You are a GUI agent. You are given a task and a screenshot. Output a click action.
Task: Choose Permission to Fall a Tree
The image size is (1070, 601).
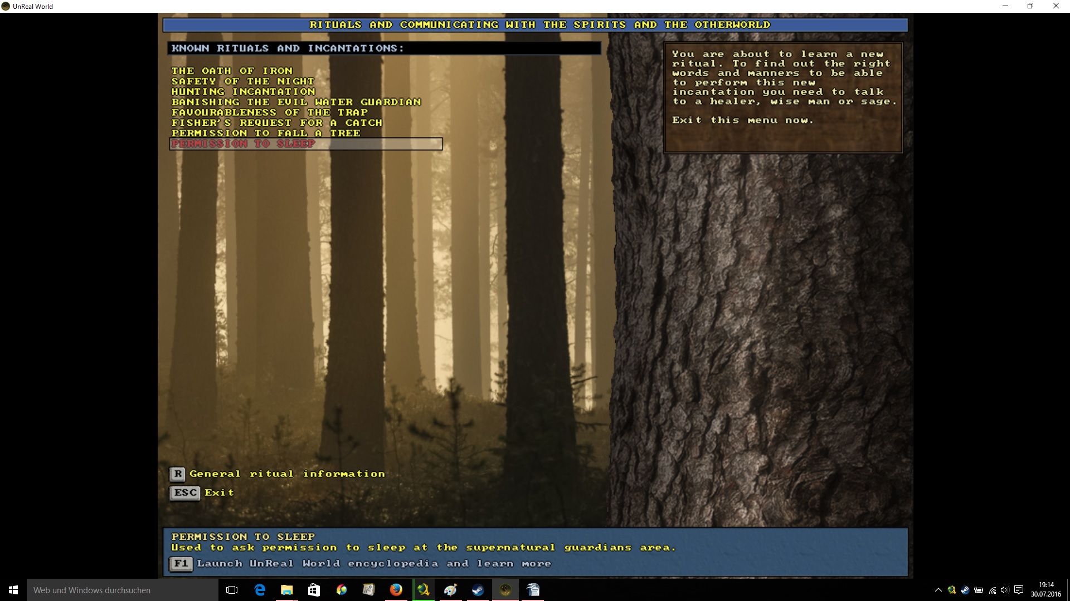tap(266, 134)
